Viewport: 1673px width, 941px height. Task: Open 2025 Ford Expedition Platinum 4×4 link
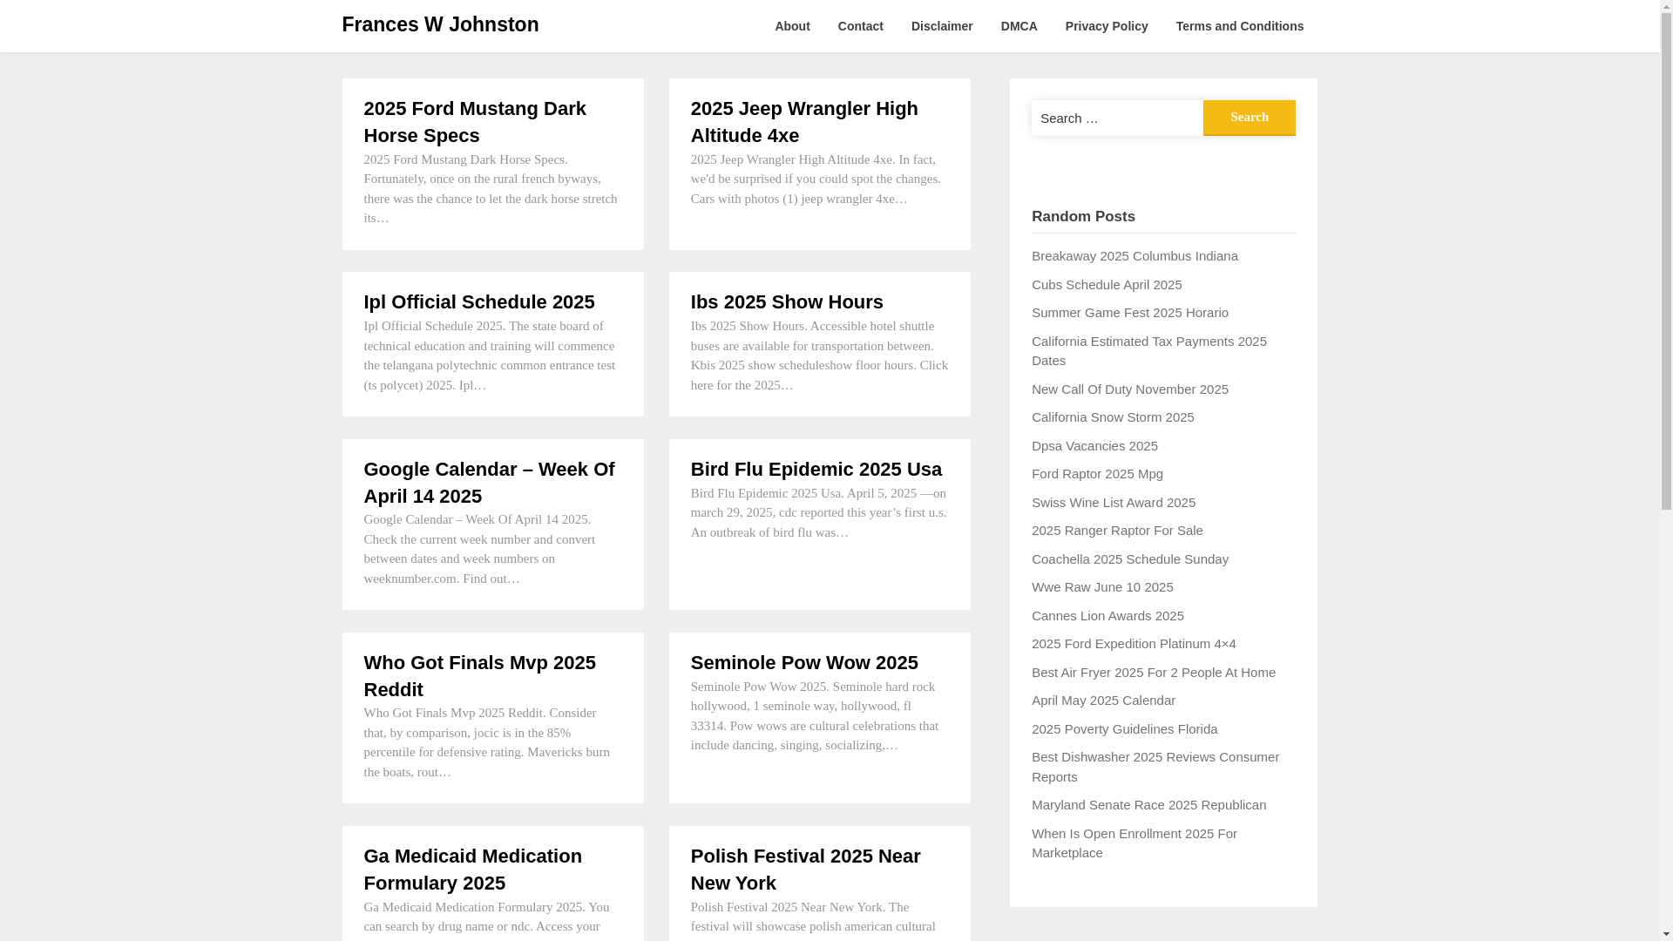(1134, 644)
